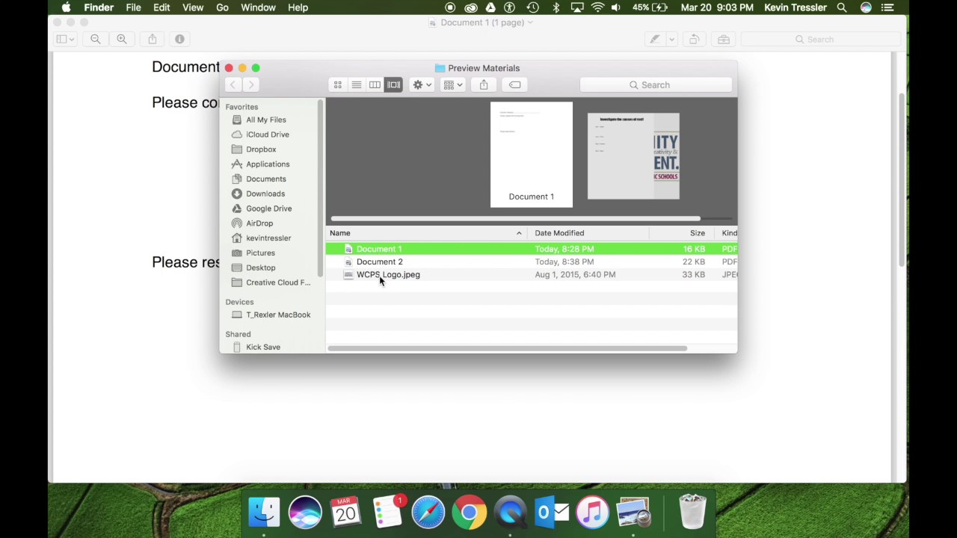Open Pictures in sidebar

pos(260,253)
